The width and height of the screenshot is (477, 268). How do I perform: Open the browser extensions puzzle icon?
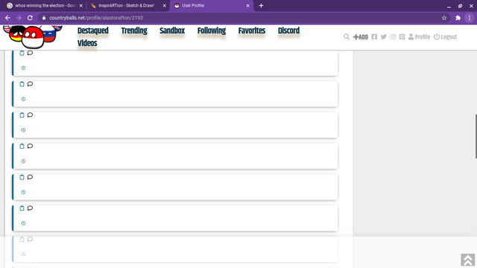(458, 18)
